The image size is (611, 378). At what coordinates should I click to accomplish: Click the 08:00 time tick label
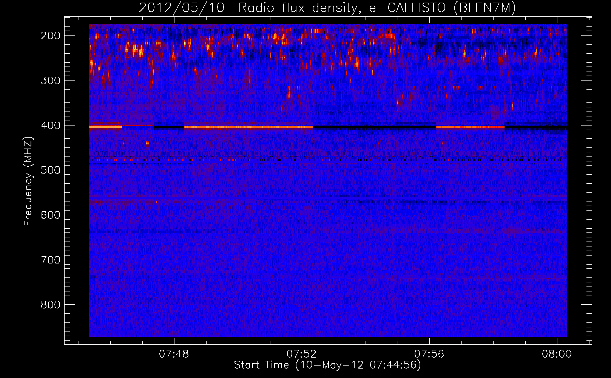tap(557, 354)
